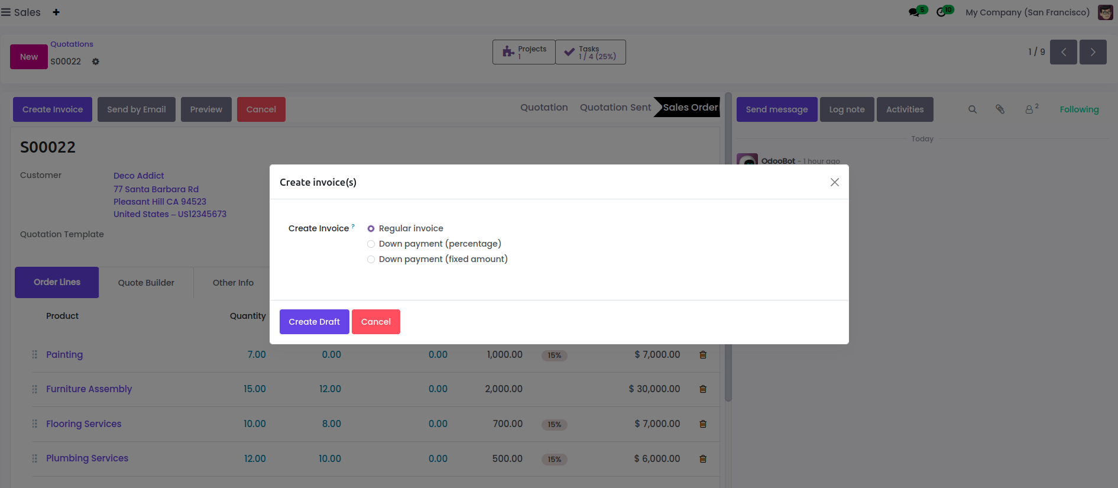1118x488 pixels.
Task: Delete the Painting order line
Action: point(703,355)
